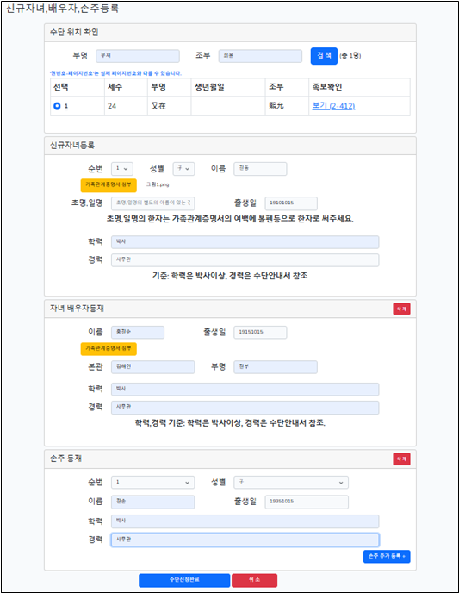Screen dimensions: 459x593
Task: Open the 순번 dropdown in 신규자녀등록
Action: pyautogui.click(x=122, y=169)
